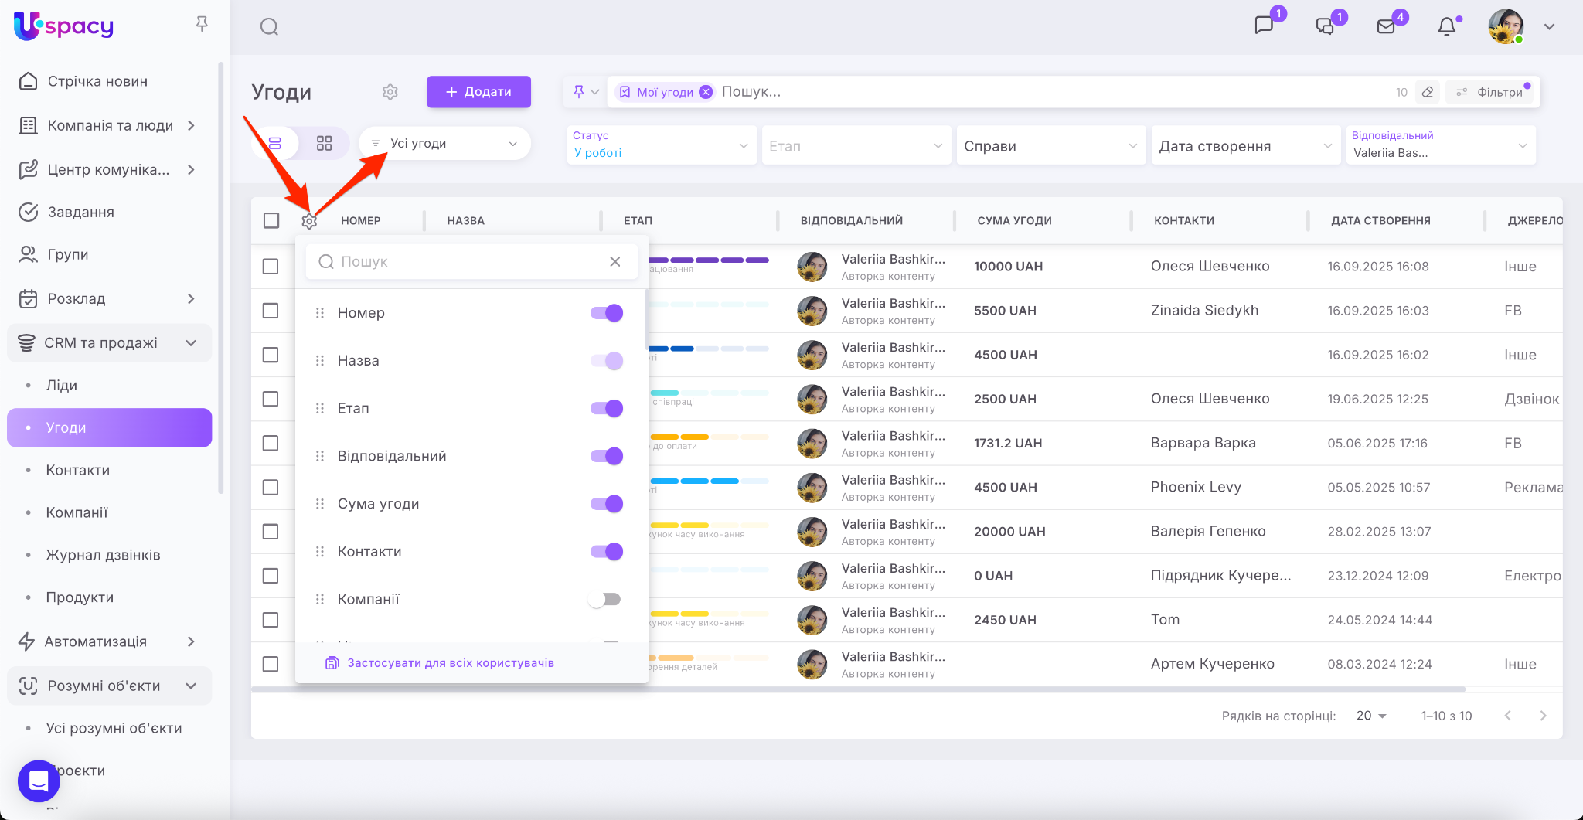The image size is (1583, 820).
Task: Open Контакти in the sidebar
Action: point(78,470)
